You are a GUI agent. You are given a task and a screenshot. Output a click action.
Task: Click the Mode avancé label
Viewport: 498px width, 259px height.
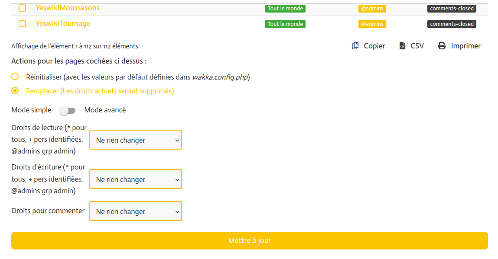coord(105,110)
